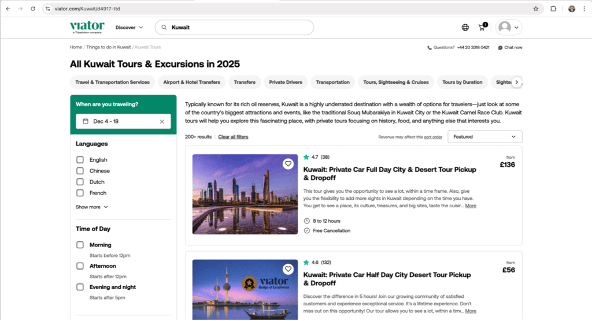592x321 pixels.
Task: Check the English language filter
Action: click(x=80, y=160)
